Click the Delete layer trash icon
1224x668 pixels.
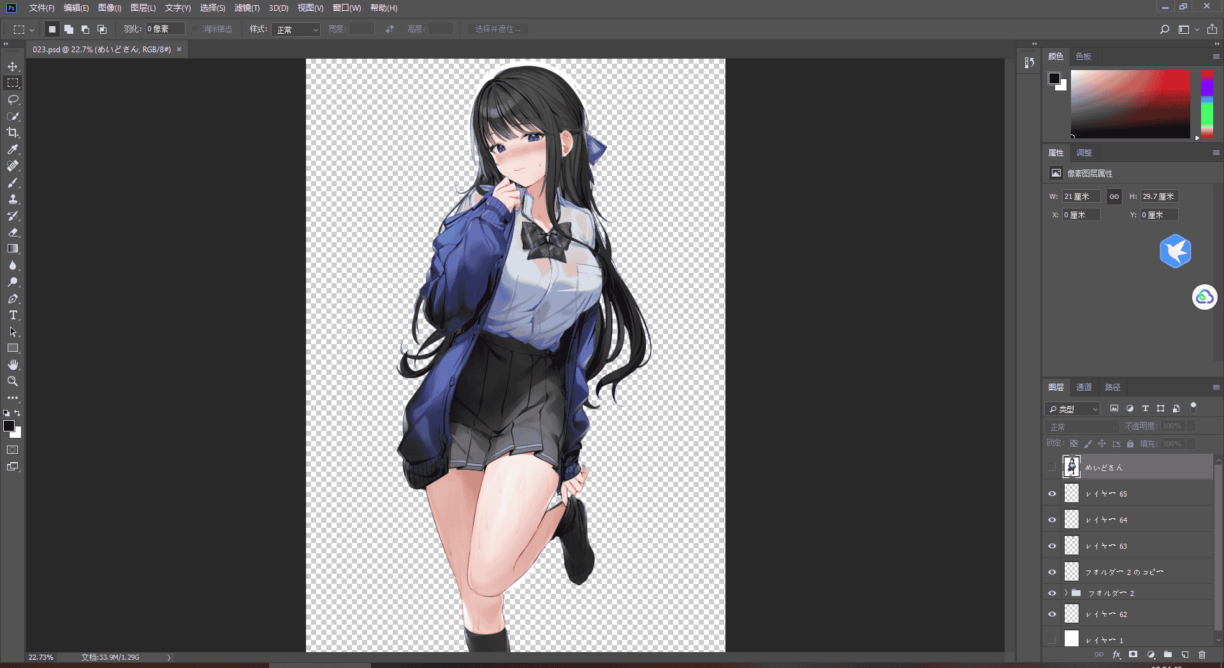point(1202,655)
